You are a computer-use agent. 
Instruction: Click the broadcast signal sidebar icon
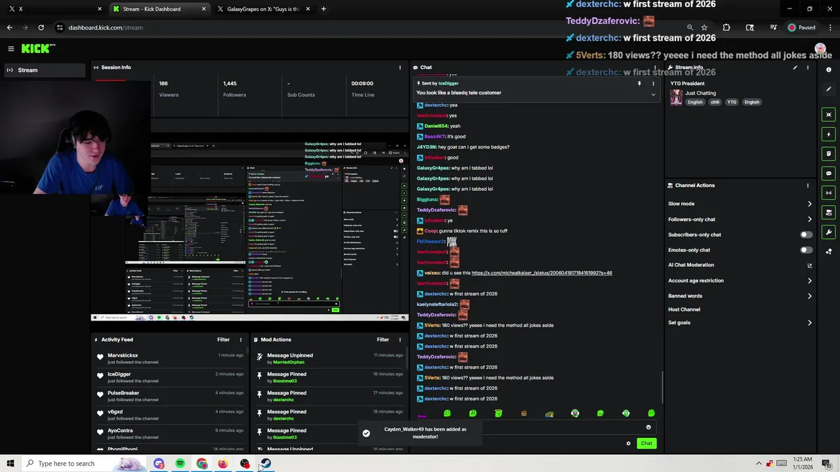tap(829, 193)
